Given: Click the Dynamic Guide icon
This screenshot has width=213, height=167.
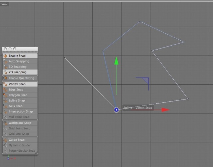Looking at the screenshot, I should (x=5, y=145).
